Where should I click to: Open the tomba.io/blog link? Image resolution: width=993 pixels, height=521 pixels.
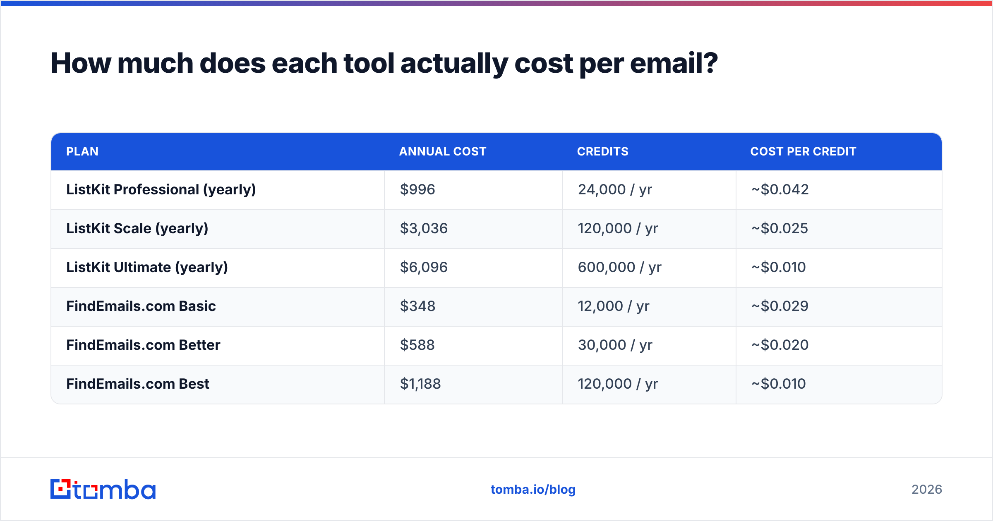(533, 490)
